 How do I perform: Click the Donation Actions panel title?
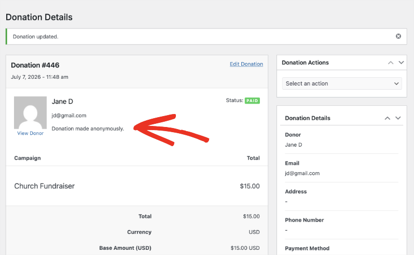305,63
